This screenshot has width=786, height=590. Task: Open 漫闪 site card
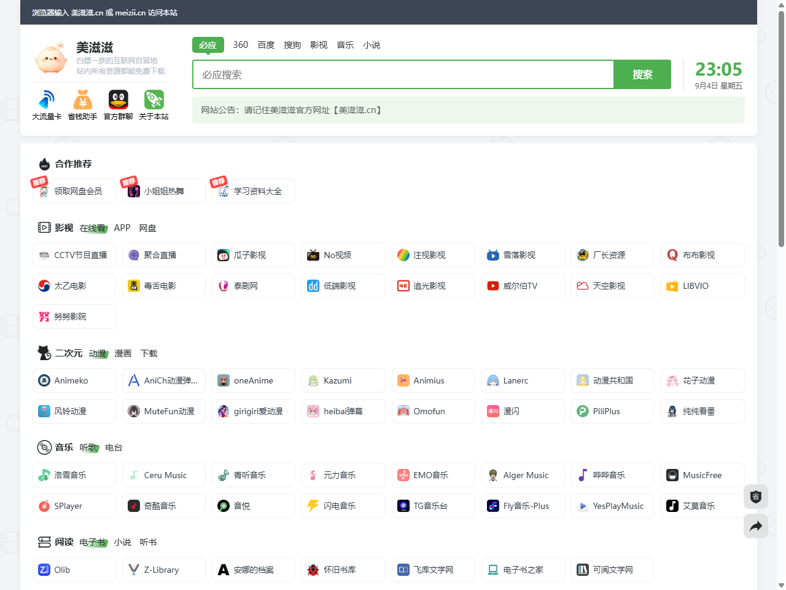coord(523,411)
